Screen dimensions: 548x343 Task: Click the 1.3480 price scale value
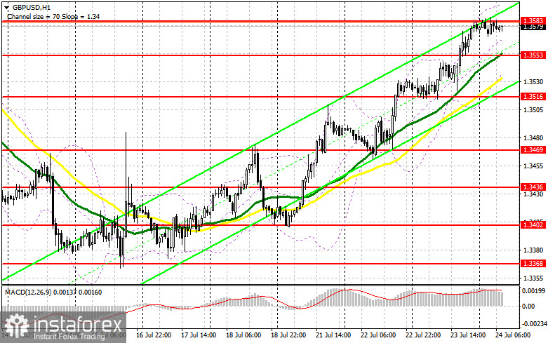click(x=533, y=138)
